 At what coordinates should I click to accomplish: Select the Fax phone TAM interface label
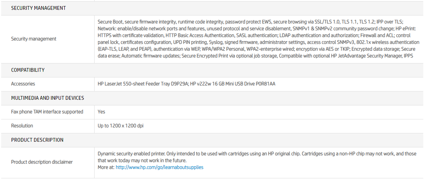tap(47, 111)
